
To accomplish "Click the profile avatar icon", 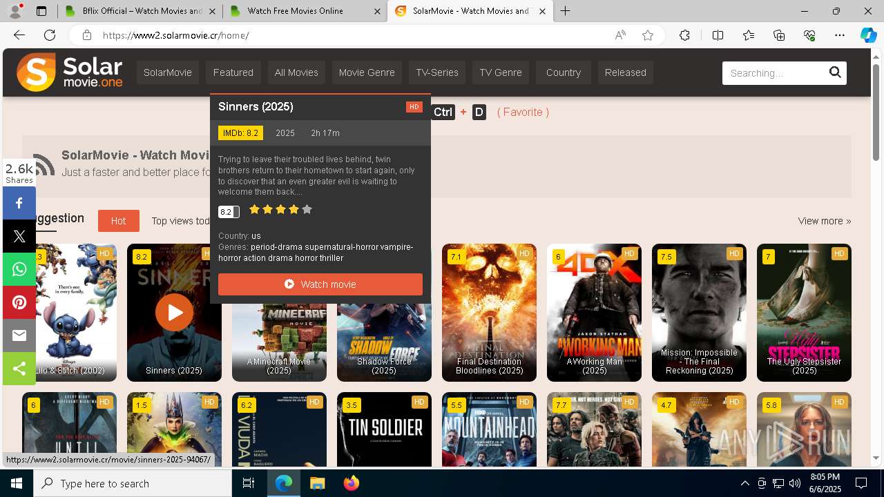I will tap(15, 10).
